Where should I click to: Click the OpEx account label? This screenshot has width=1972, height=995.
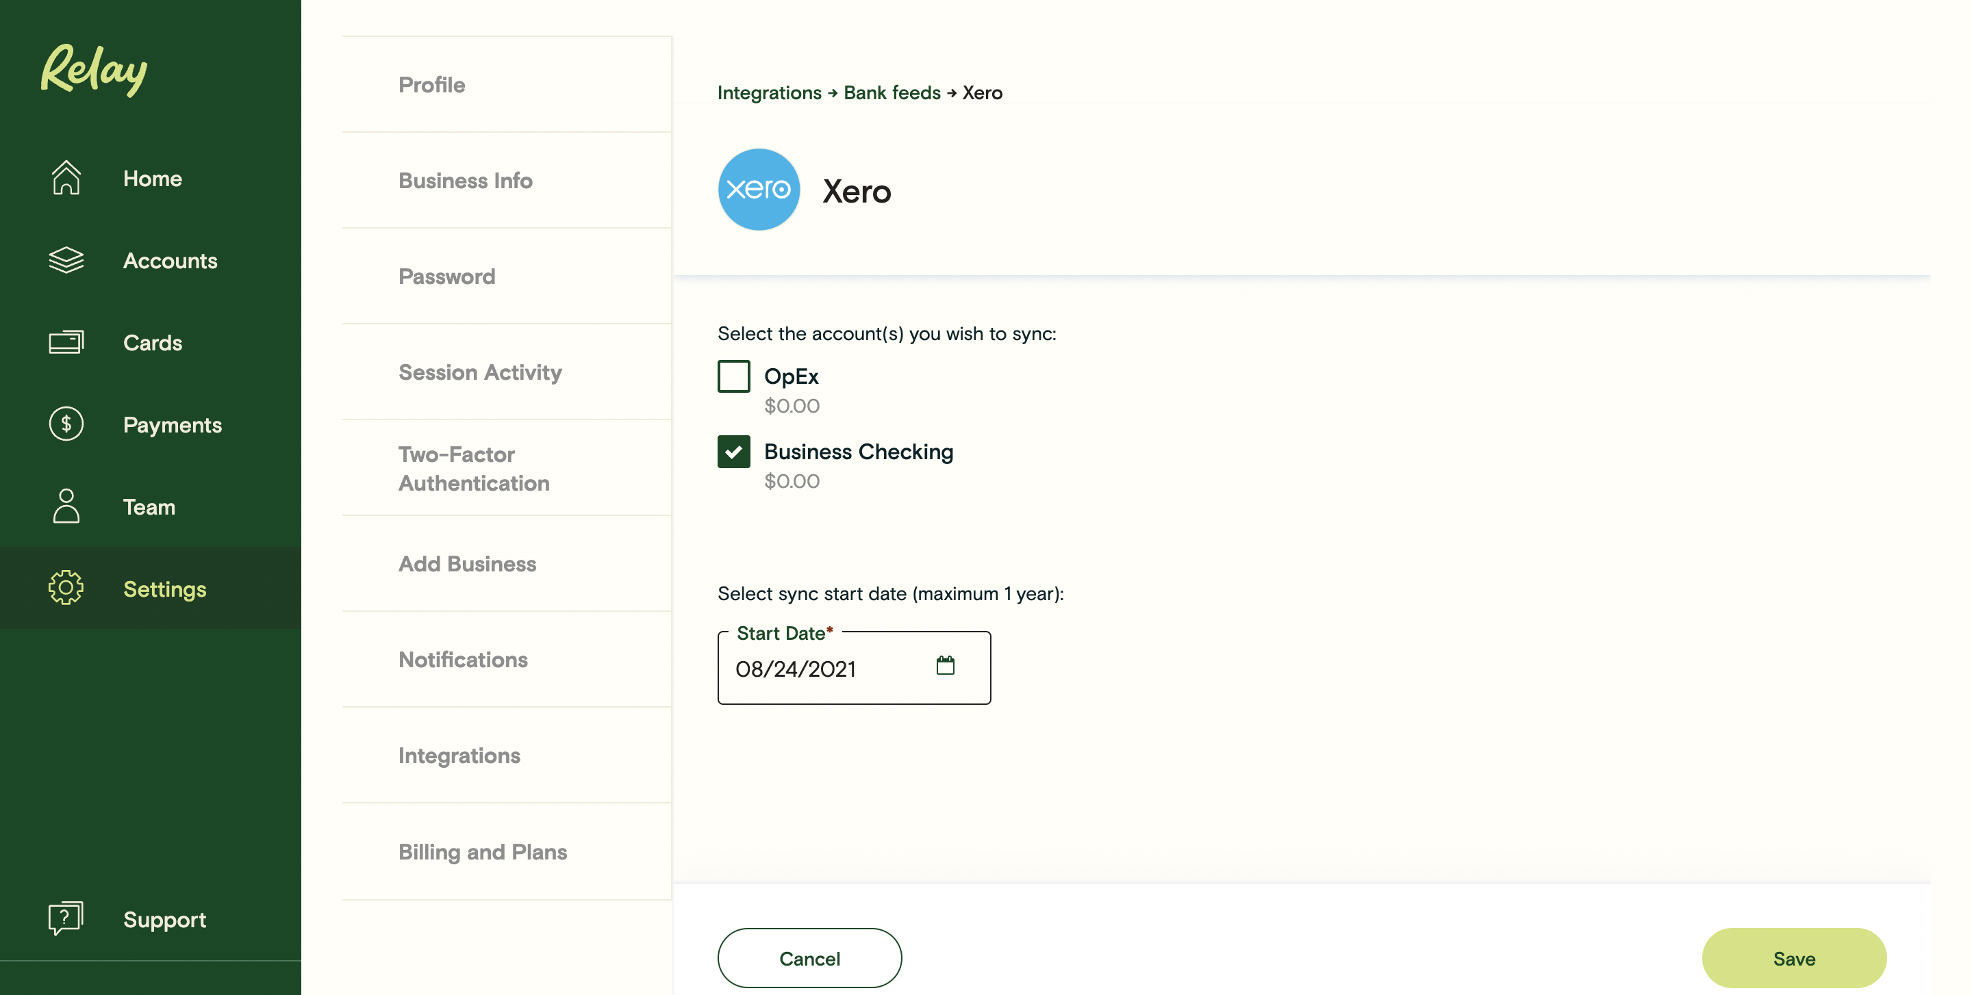click(791, 376)
